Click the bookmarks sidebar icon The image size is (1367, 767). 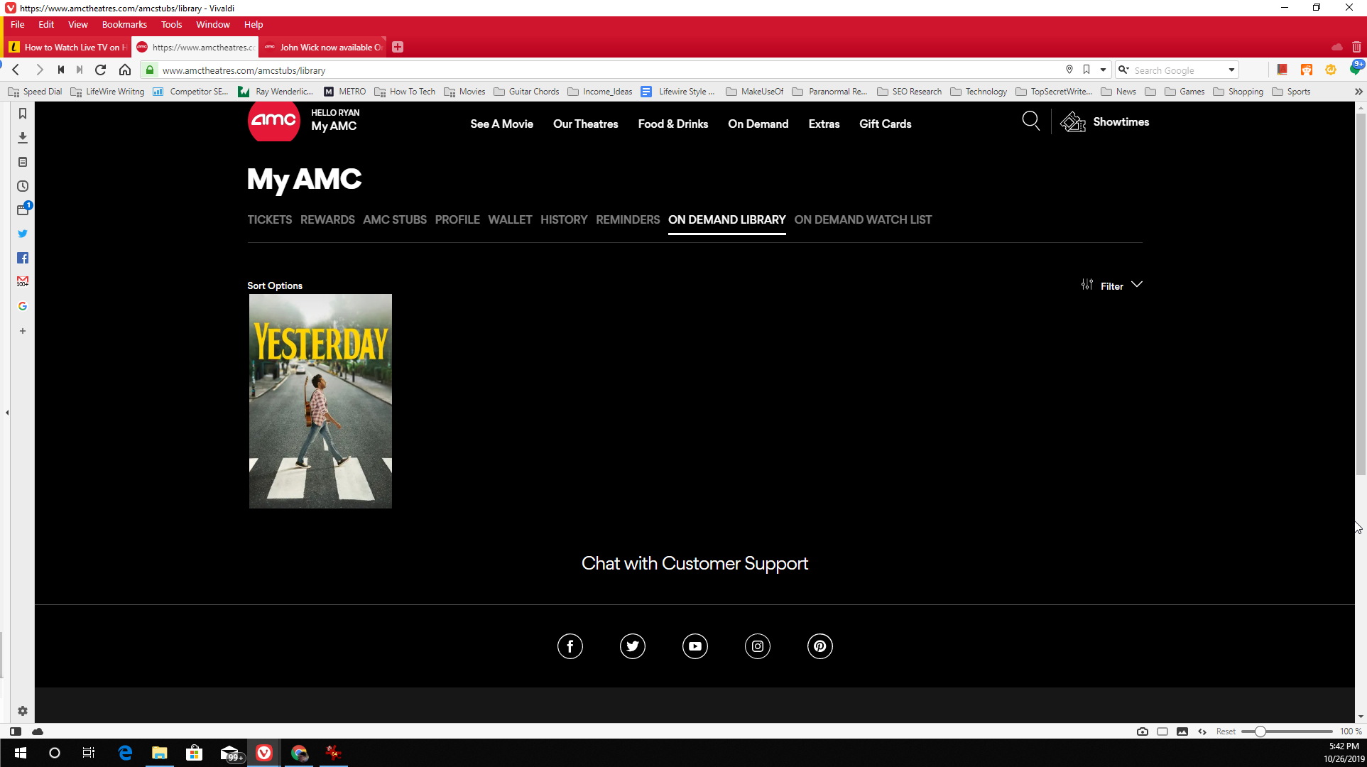(x=23, y=113)
